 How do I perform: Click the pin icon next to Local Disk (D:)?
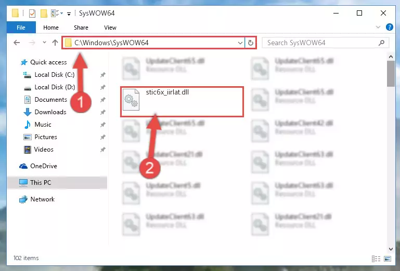(x=102, y=87)
